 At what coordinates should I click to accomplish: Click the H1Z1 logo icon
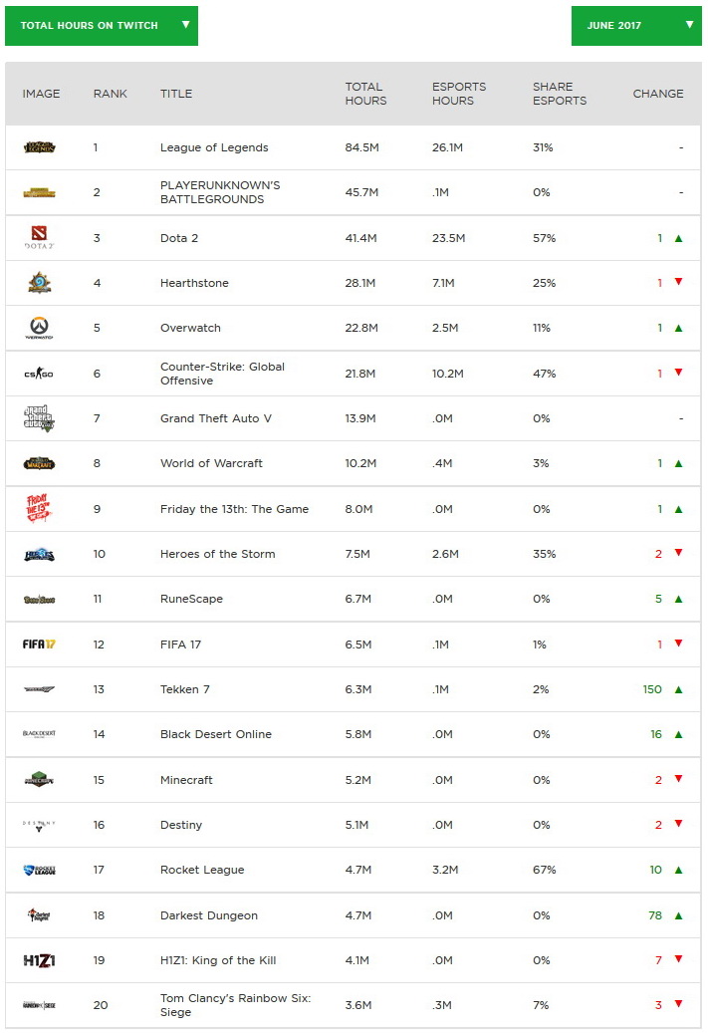(x=40, y=960)
